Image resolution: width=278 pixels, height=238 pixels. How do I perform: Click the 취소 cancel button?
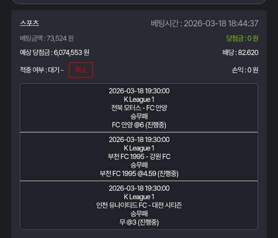tap(81, 70)
